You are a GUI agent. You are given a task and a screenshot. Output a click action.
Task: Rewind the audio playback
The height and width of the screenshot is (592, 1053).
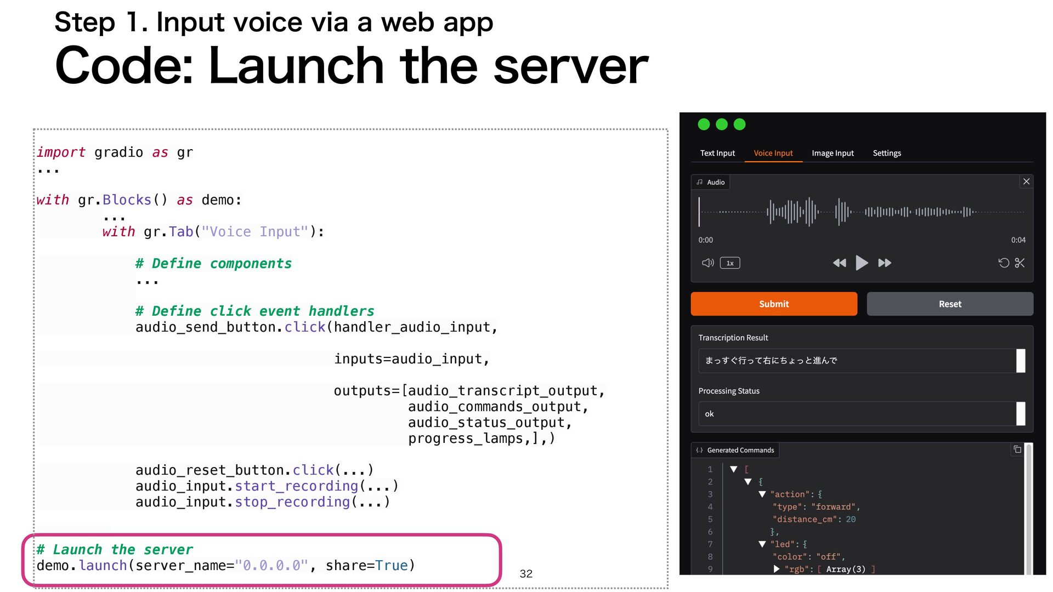pyautogui.click(x=839, y=263)
